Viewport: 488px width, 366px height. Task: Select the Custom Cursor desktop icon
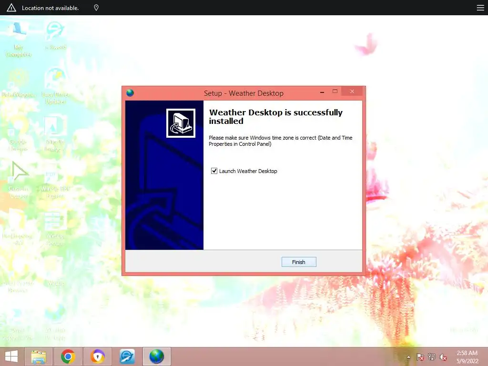coord(19,180)
